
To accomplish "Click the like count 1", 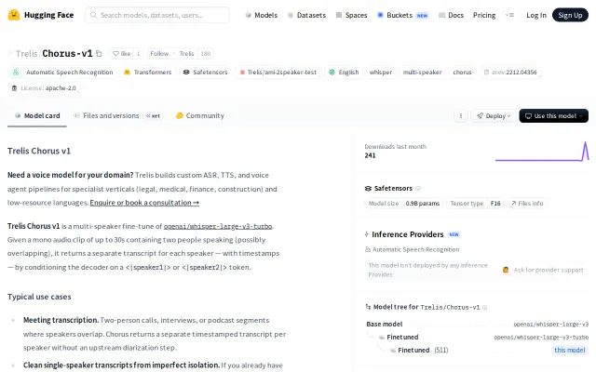I will point(139,54).
